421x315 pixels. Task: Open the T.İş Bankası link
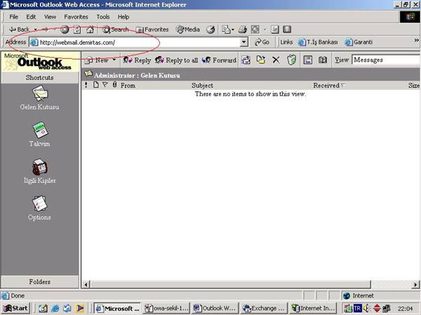coord(318,42)
